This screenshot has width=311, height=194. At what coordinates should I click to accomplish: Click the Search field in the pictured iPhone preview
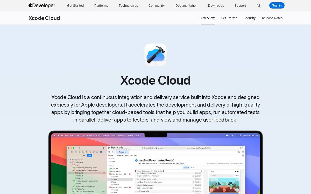coord(222,176)
